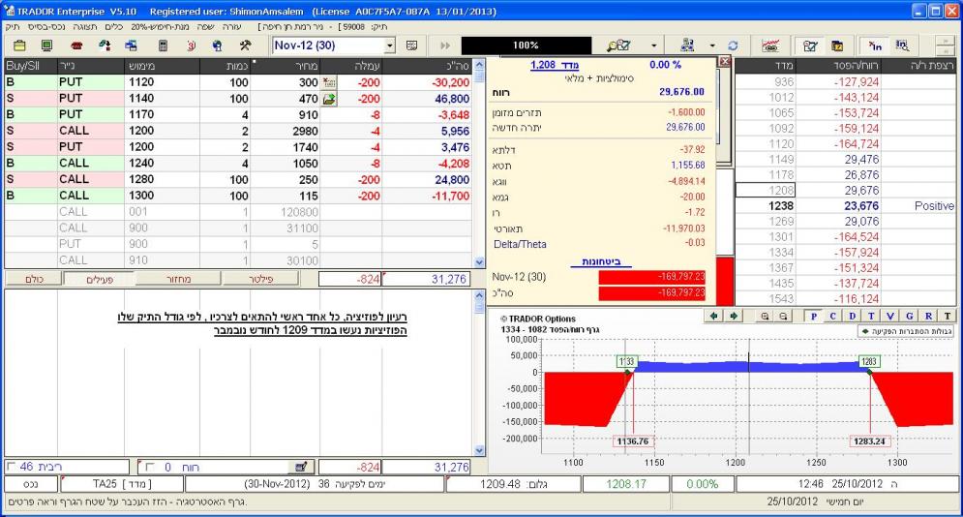Expand the Nov-12 (30) expiry dropdown
Viewport: 963px width, 517px height.
click(390, 46)
